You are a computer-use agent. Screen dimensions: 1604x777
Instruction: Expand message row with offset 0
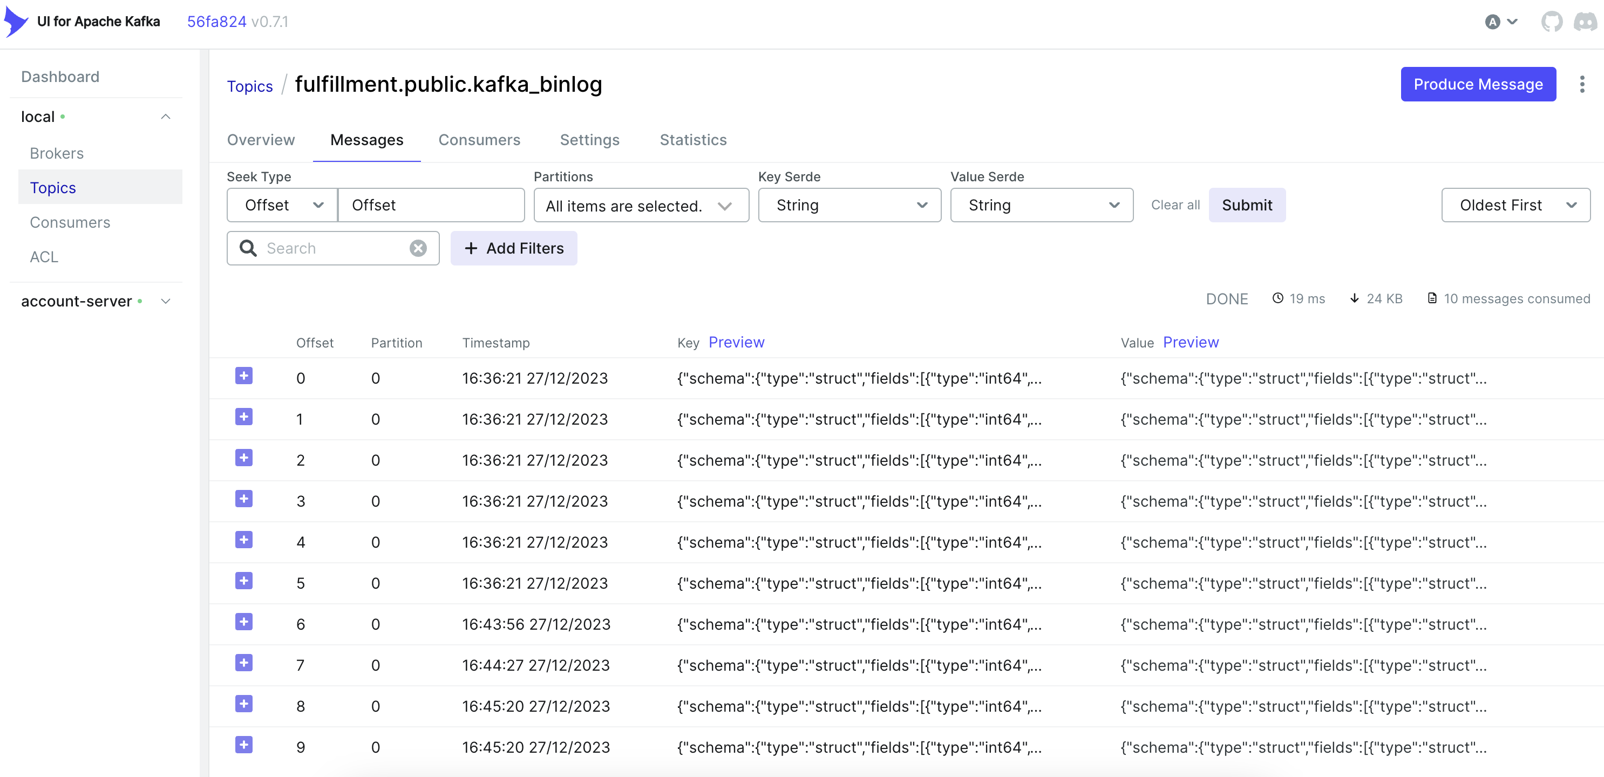[243, 376]
